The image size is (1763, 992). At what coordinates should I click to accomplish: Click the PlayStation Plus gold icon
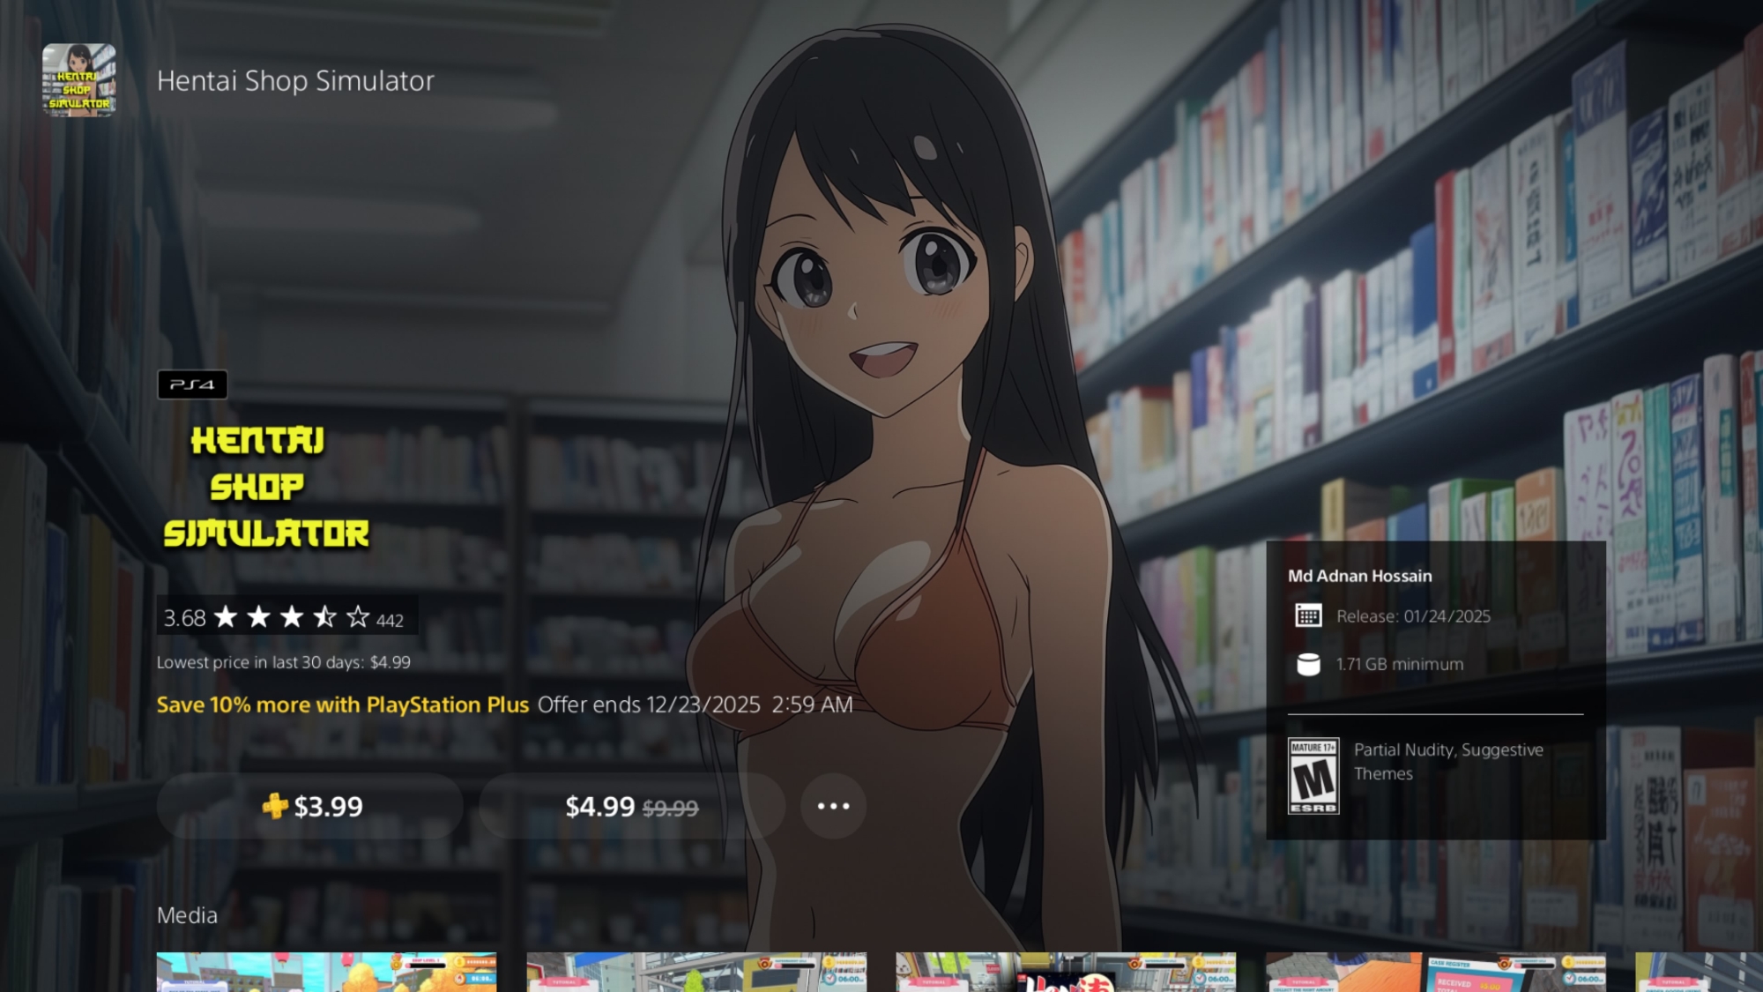pyautogui.click(x=275, y=806)
